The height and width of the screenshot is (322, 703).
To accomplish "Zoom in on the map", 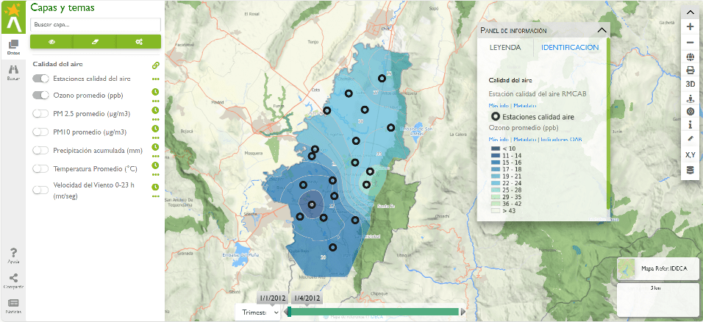I will coord(690,26).
